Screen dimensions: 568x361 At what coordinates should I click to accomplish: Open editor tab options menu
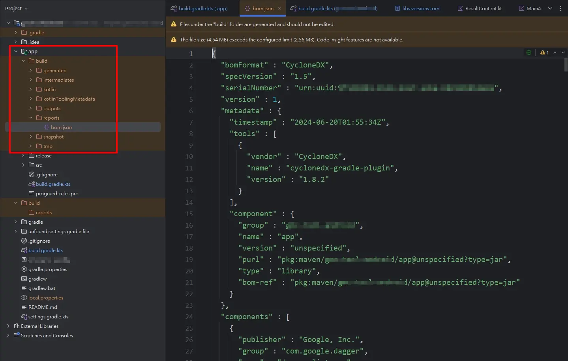pyautogui.click(x=560, y=8)
